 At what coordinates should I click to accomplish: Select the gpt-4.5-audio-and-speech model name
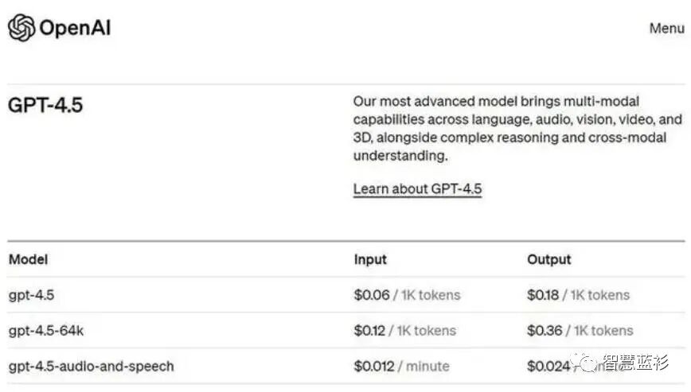coord(91,366)
